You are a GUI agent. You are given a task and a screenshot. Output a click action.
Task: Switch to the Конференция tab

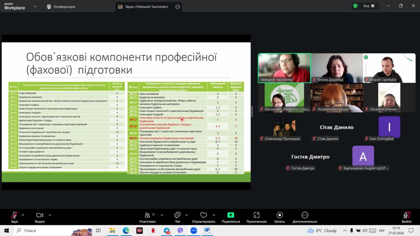click(61, 7)
